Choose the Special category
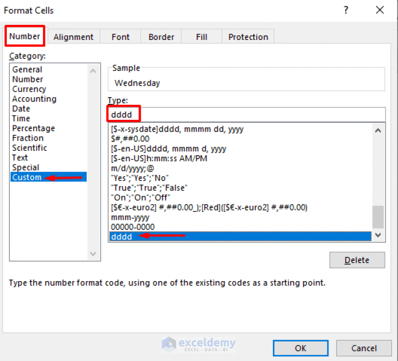Screen dimensions: 398x361 (x=49, y=168)
